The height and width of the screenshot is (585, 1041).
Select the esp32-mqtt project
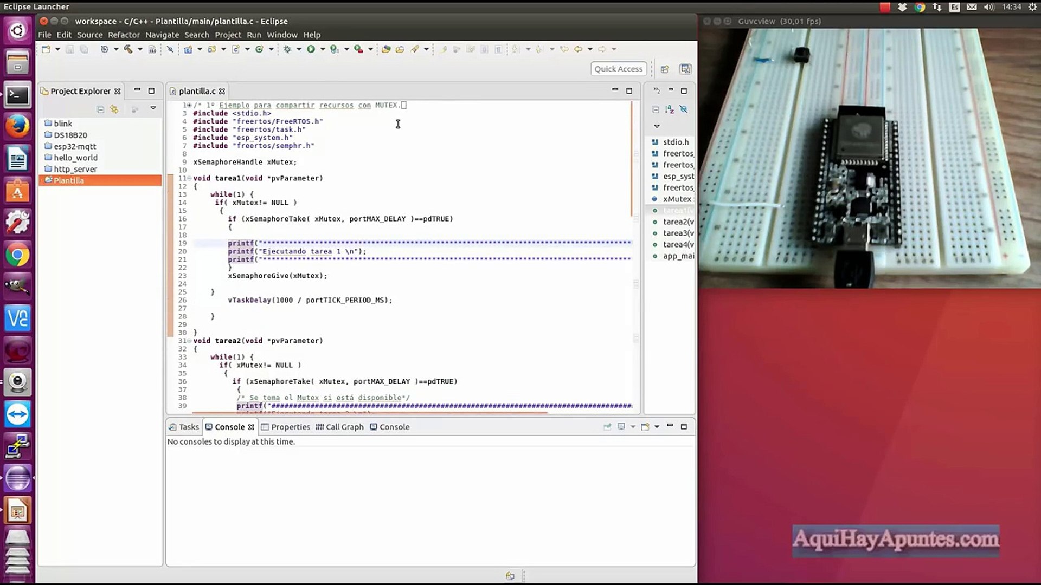click(75, 146)
